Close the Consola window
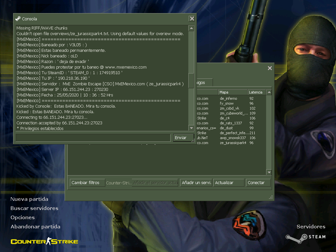Screen dimensions: 336x252 [x=192, y=19]
